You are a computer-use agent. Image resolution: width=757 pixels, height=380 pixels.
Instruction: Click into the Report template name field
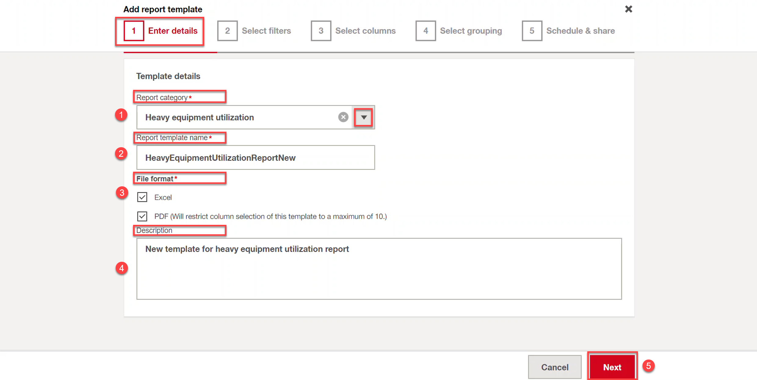pos(255,158)
